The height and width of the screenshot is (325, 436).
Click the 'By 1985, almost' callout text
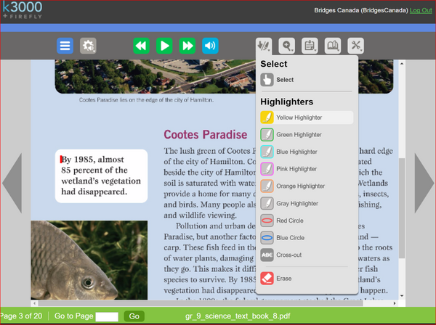coord(92,160)
